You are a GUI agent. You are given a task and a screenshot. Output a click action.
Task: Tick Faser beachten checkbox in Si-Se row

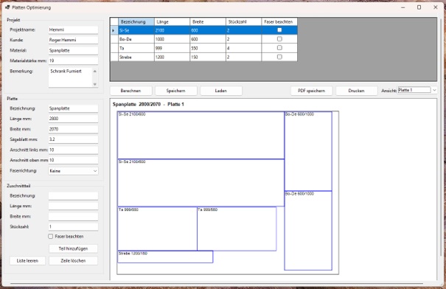click(x=279, y=30)
